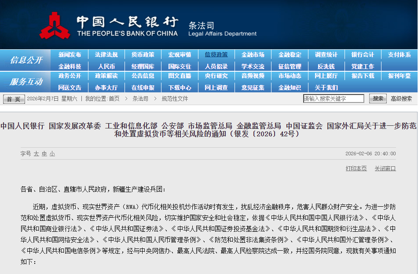
Task: Click the 首页 home button
Action: click(14, 99)
